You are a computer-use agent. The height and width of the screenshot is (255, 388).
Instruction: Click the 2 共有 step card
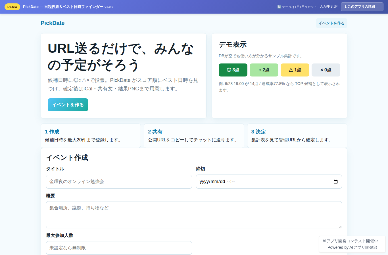[x=194, y=136]
